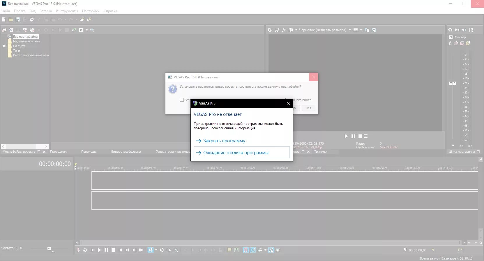
Task: Select the Normal edit tool icon
Action: (150, 250)
